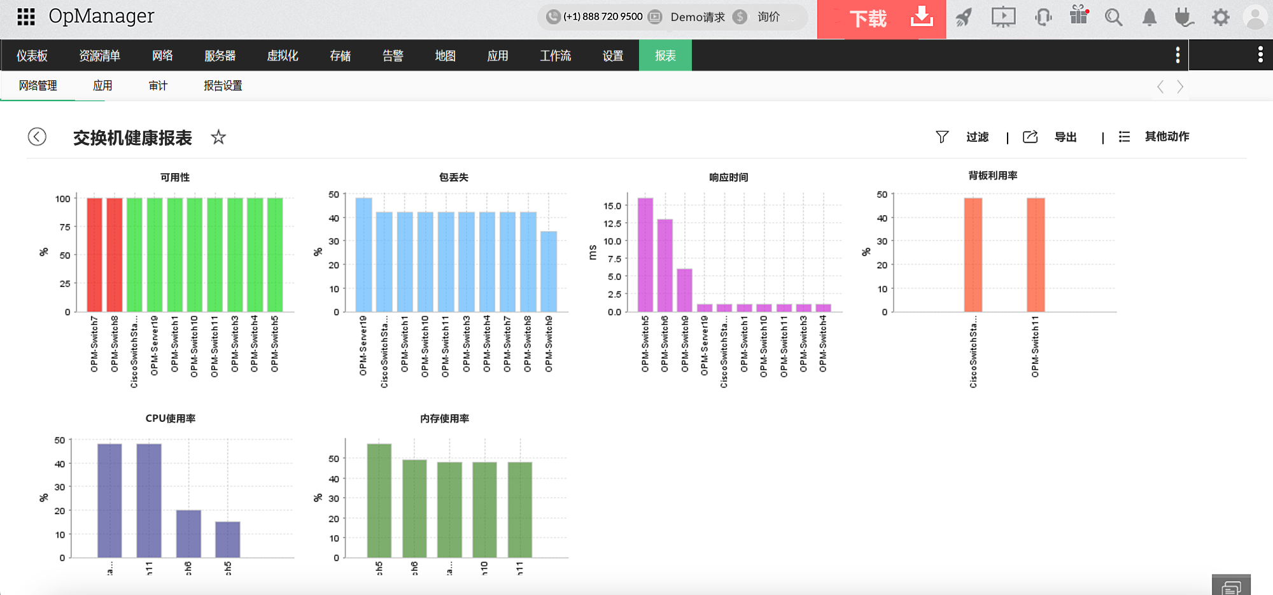Click the right chevron tab scroller
1273x595 pixels.
pyautogui.click(x=1180, y=87)
